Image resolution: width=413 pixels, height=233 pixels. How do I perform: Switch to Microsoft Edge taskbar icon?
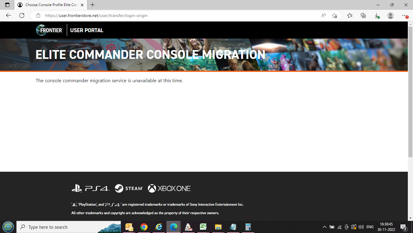point(173,227)
